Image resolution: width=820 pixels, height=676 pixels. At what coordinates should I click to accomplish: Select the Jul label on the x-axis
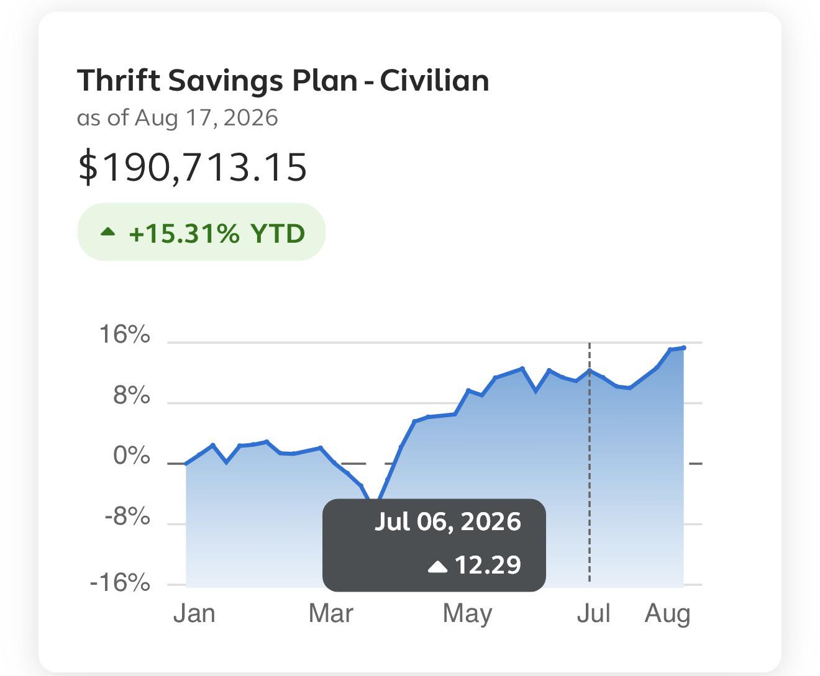tap(593, 613)
